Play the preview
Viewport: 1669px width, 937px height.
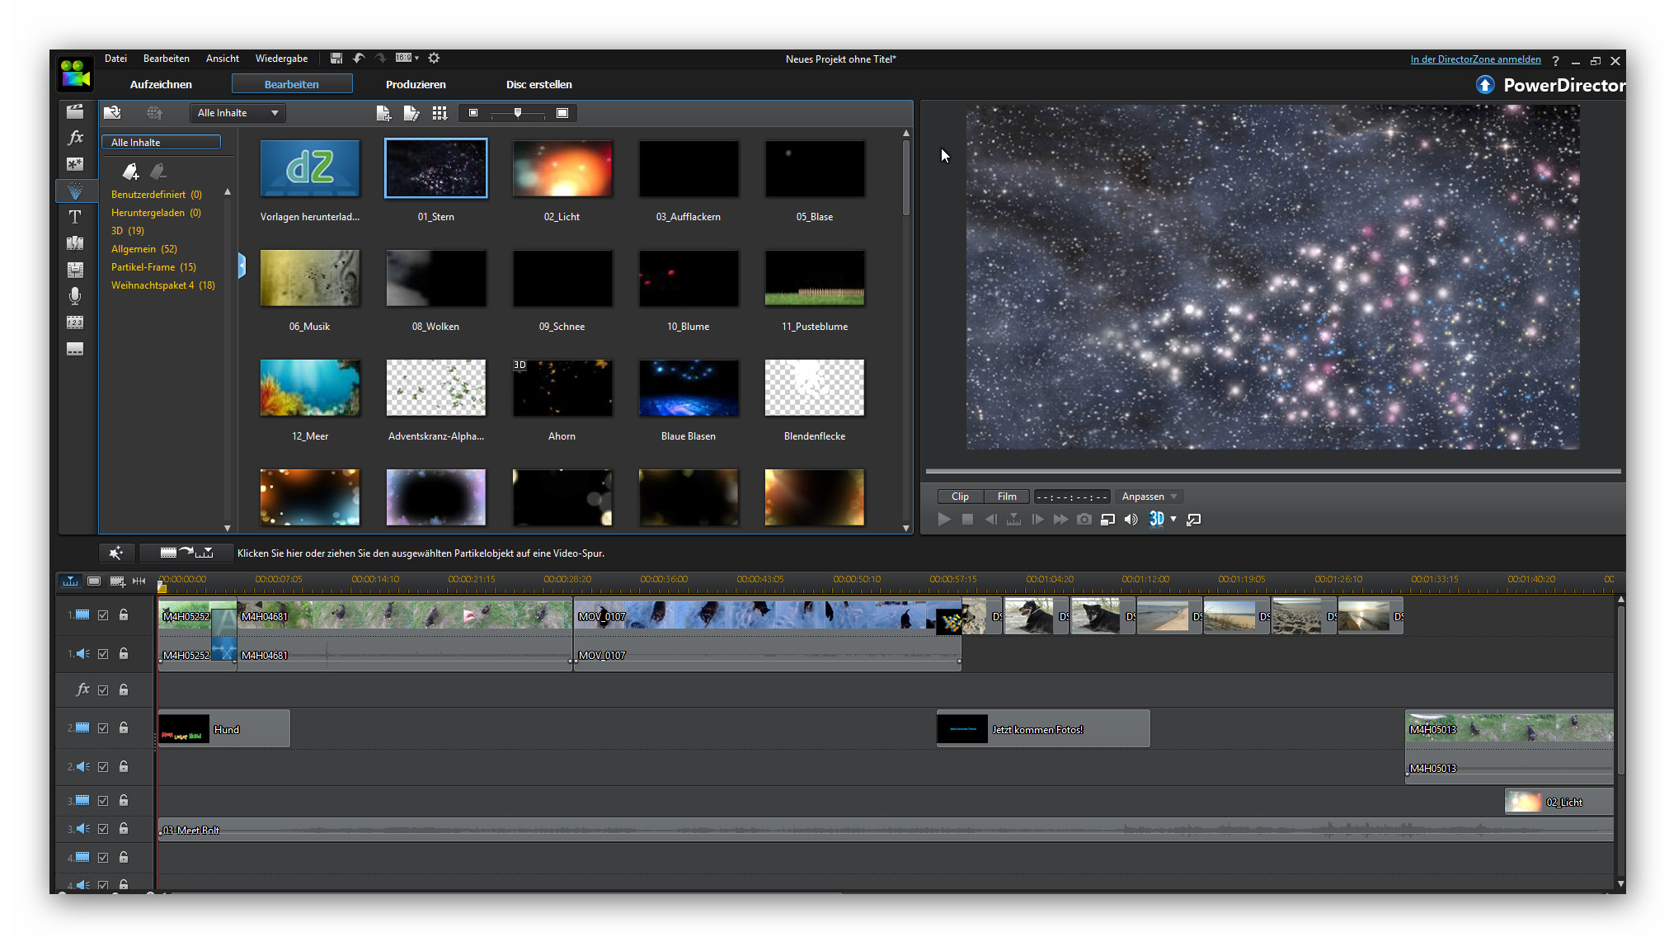944,519
